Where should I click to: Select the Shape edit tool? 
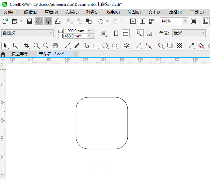pyautogui.click(x=15, y=46)
